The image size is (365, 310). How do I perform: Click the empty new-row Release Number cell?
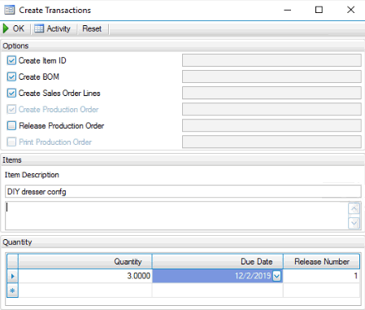point(322,290)
